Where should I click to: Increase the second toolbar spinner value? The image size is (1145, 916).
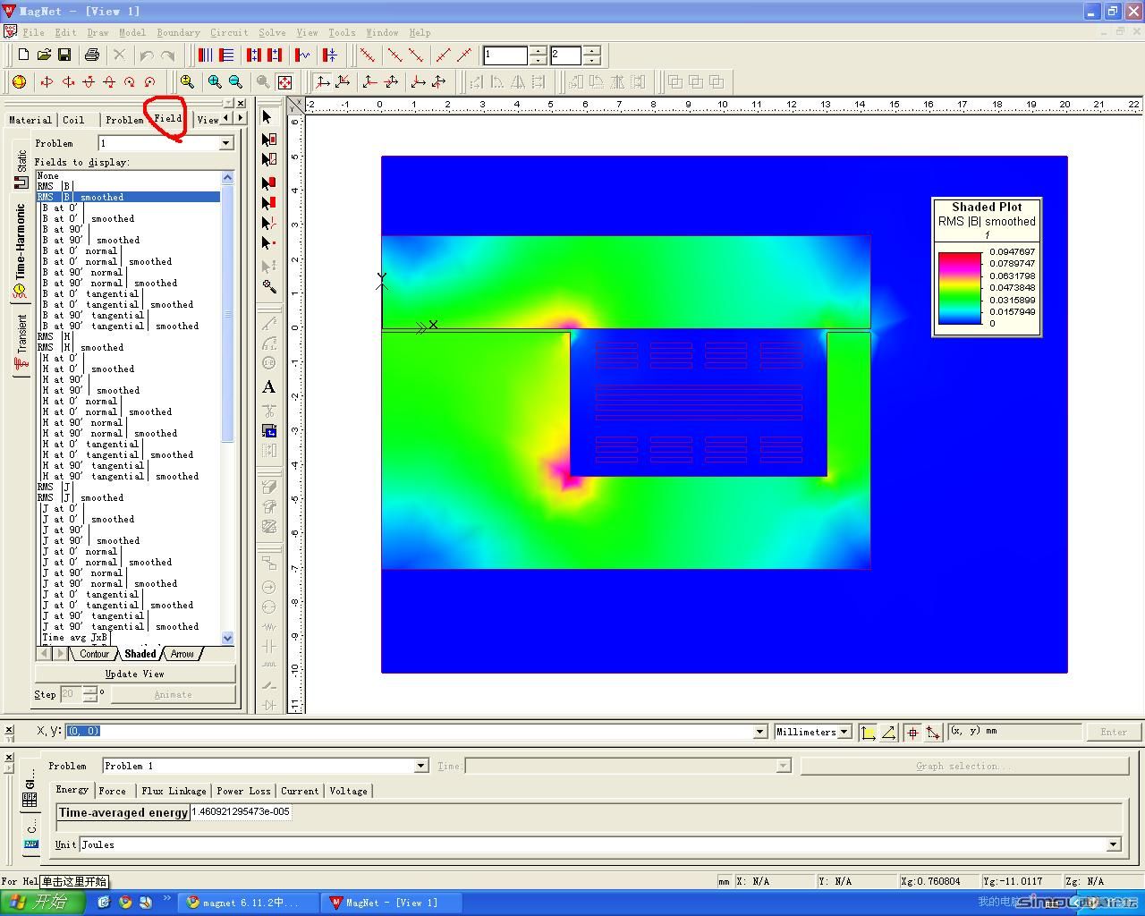point(591,50)
